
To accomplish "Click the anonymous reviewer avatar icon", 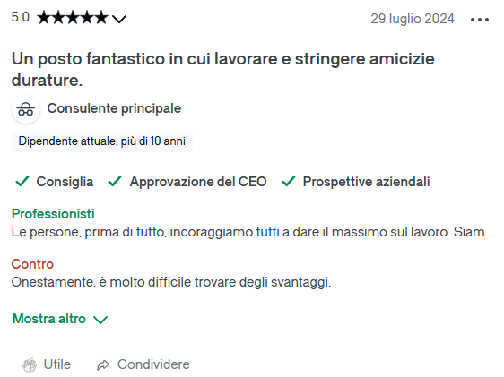I will pyautogui.click(x=26, y=109).
